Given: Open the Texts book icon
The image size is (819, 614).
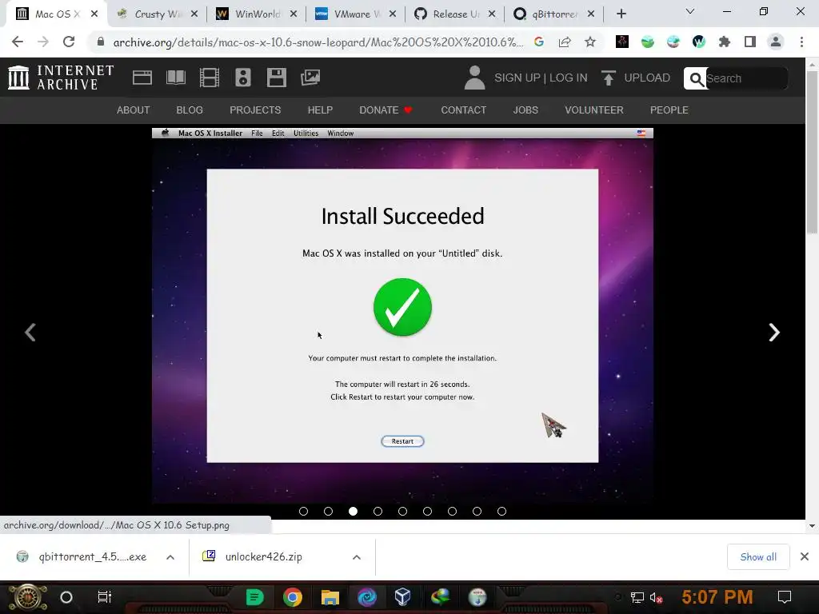Looking at the screenshot, I should pyautogui.click(x=175, y=78).
